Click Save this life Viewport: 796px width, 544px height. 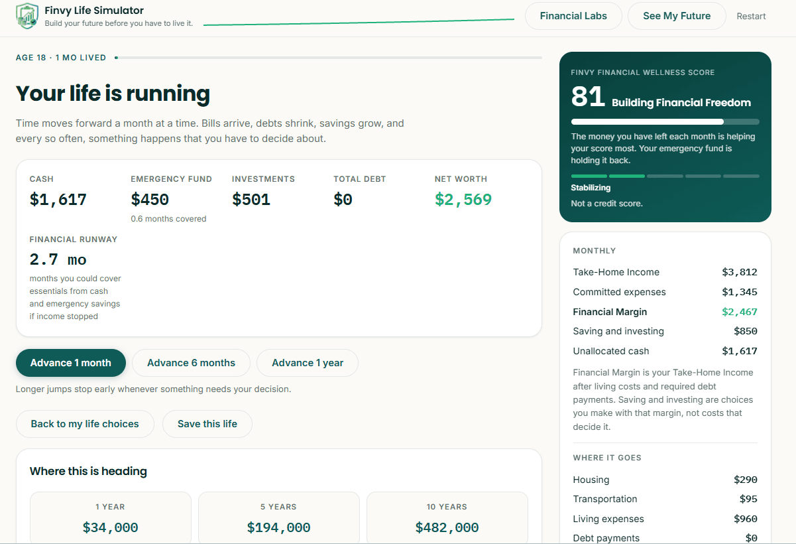tap(207, 424)
